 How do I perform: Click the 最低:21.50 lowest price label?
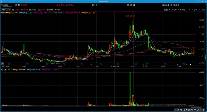[x=56, y=63]
